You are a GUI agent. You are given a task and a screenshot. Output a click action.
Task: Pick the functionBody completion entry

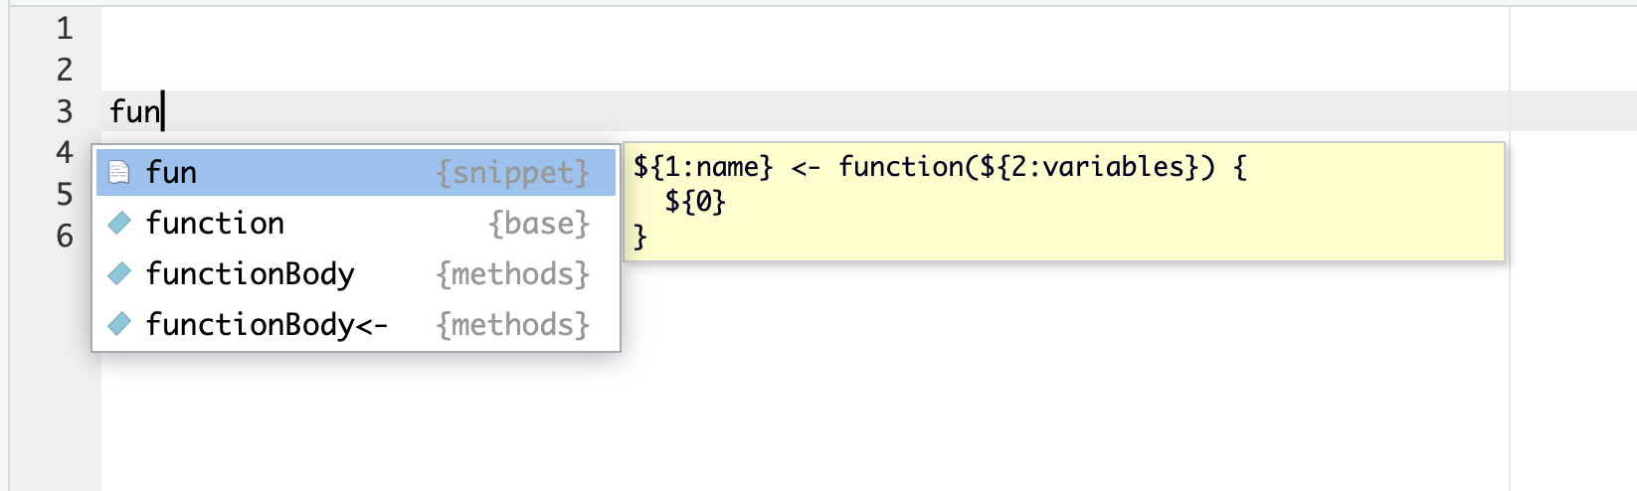click(x=356, y=273)
